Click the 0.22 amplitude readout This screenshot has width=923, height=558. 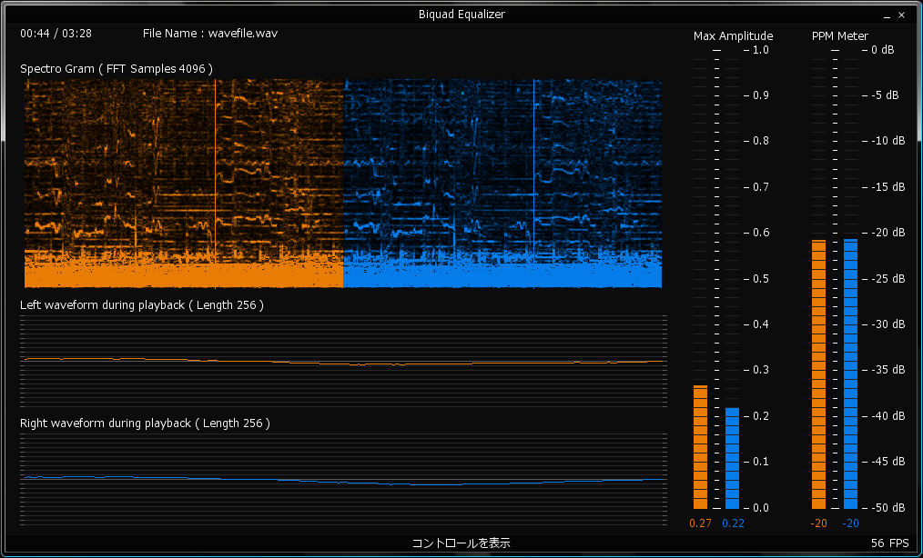[x=733, y=523]
